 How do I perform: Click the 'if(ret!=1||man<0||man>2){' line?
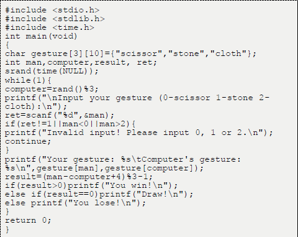[x=70, y=124]
